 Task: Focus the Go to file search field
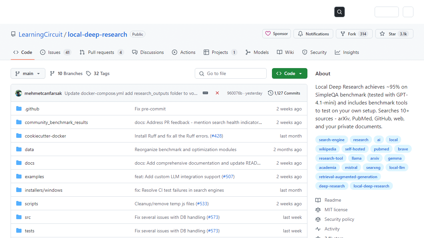[231, 73]
